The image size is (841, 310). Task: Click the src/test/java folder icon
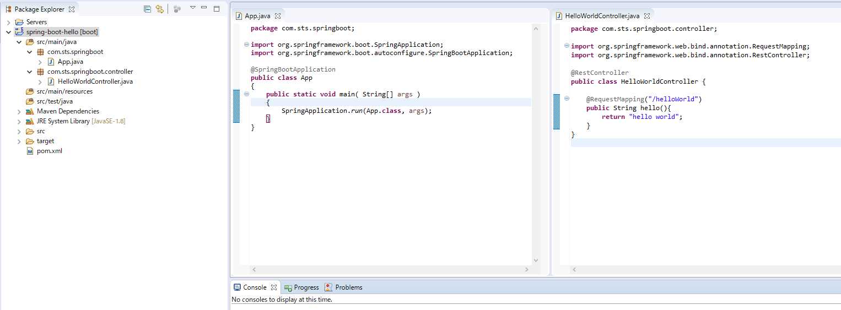[30, 101]
